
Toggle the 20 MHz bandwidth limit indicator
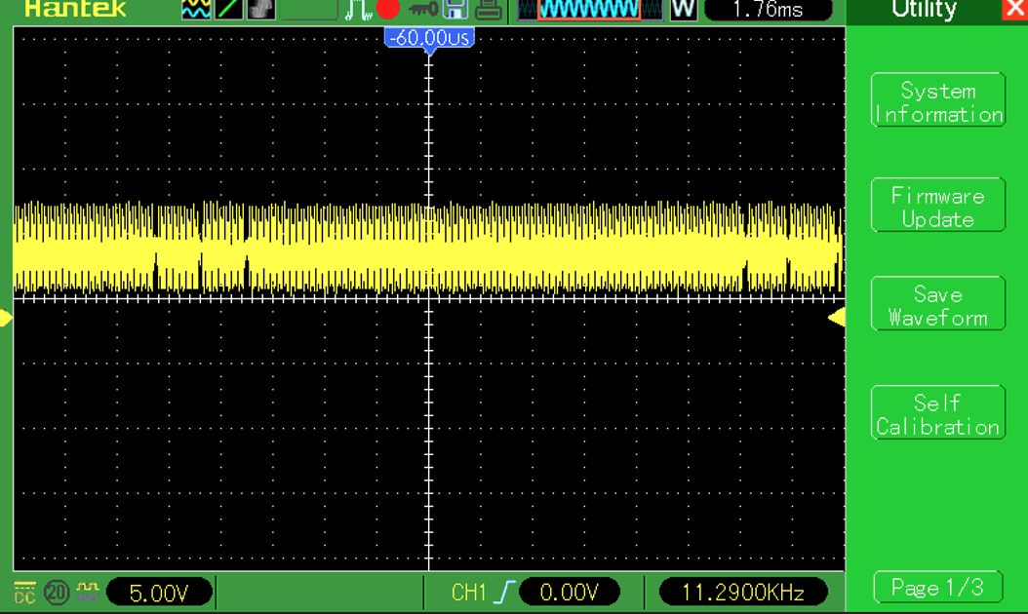coord(57,592)
